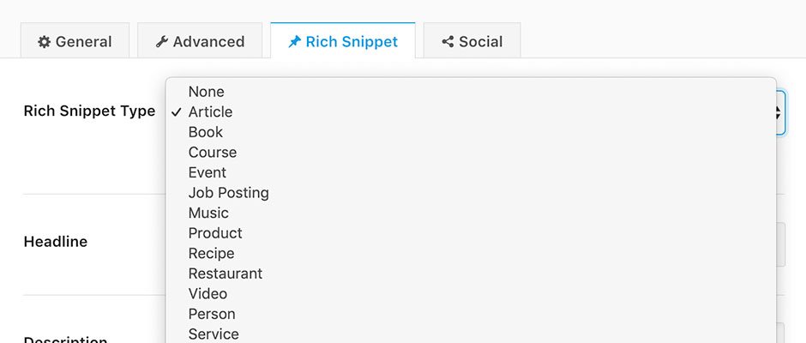Select Product as snippet type
806x343 pixels.
215,233
